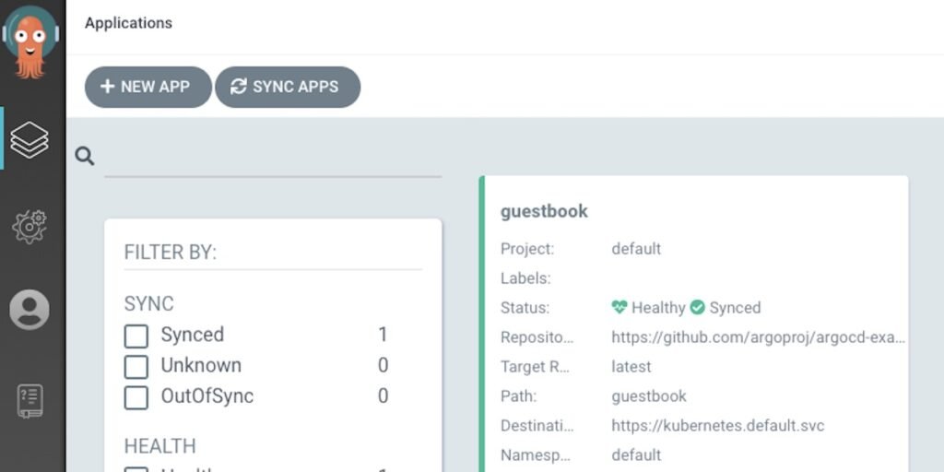This screenshot has width=944, height=472.
Task: Click the green Synced checkmark icon
Action: [x=698, y=307]
